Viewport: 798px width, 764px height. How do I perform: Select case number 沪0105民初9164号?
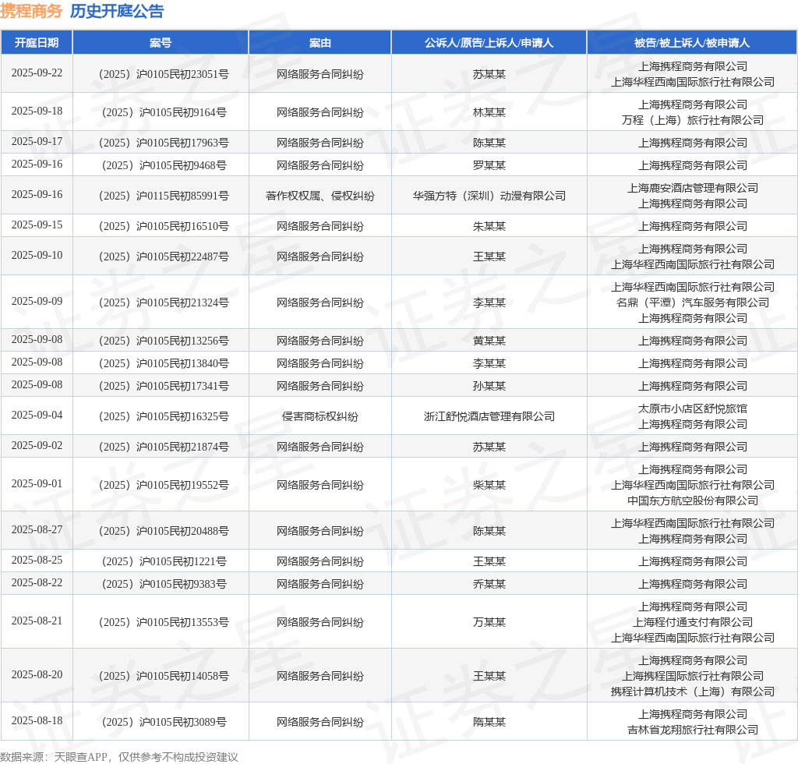tap(164, 112)
